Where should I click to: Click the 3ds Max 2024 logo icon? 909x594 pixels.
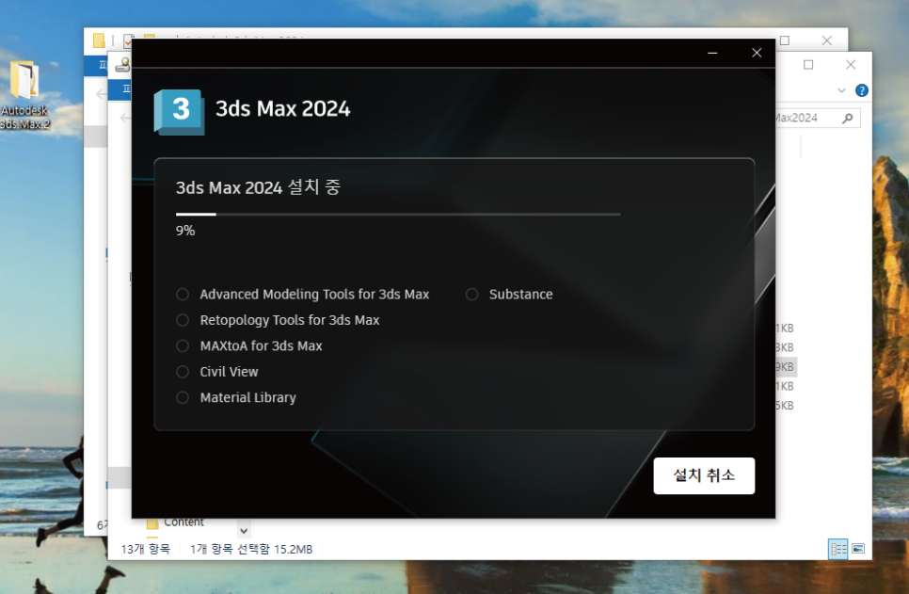179,112
